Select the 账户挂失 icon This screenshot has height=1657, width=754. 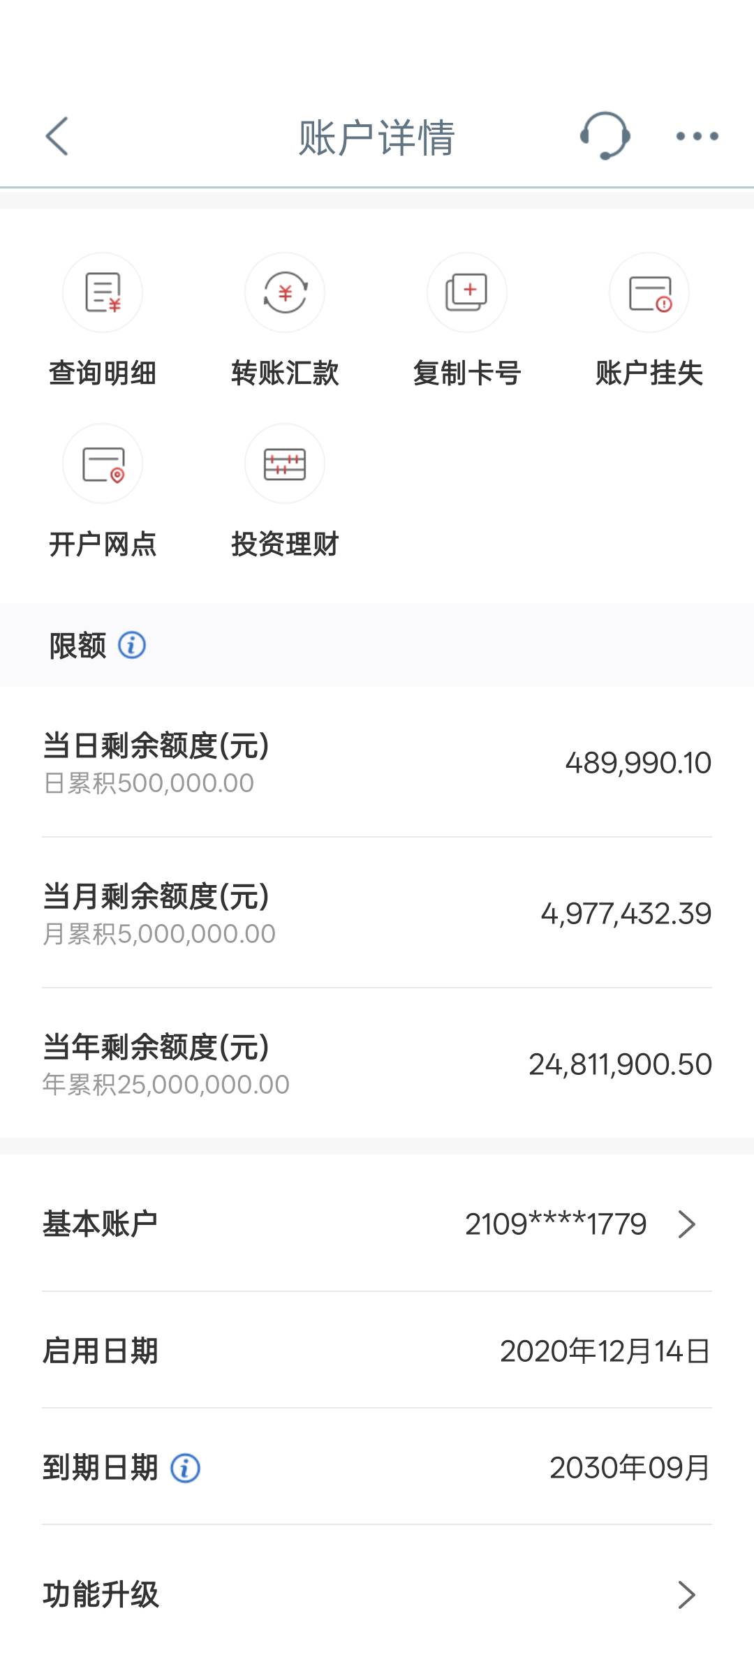click(649, 292)
